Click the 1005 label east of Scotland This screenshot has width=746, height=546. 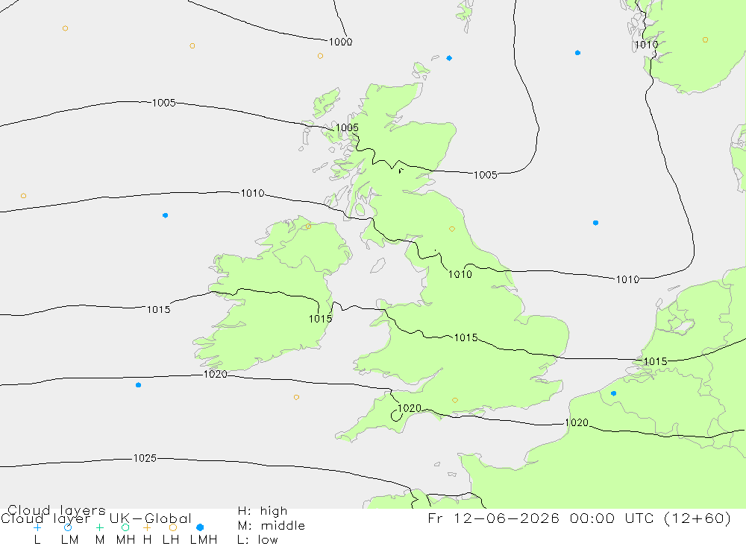pos(486,175)
